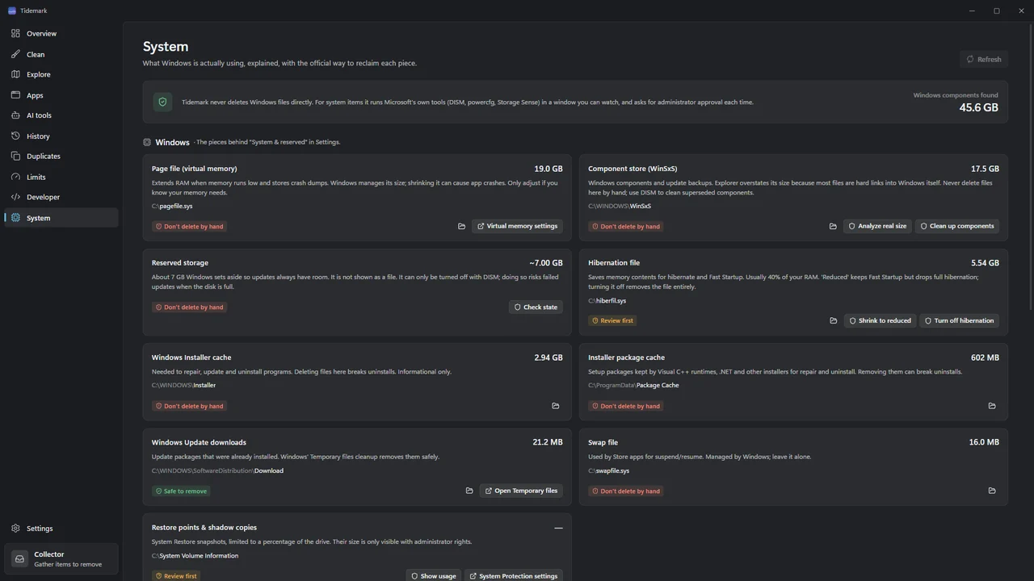Select the History sidebar item
This screenshot has height=581, width=1034.
[61, 136]
